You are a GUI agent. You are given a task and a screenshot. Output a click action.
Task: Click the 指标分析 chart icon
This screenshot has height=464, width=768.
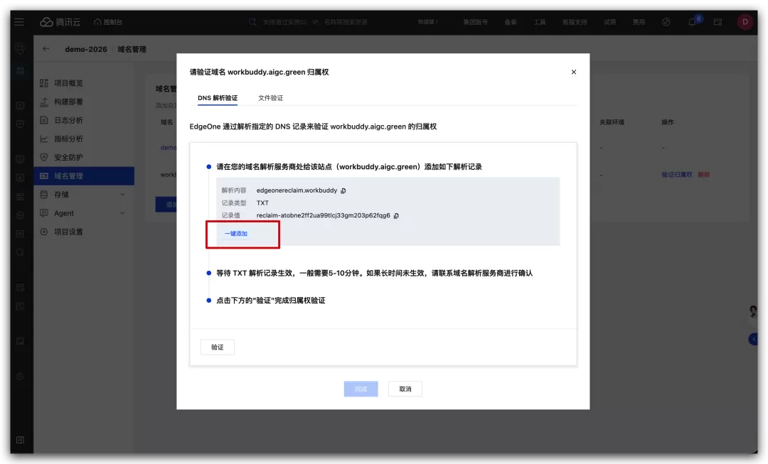pyautogui.click(x=44, y=139)
